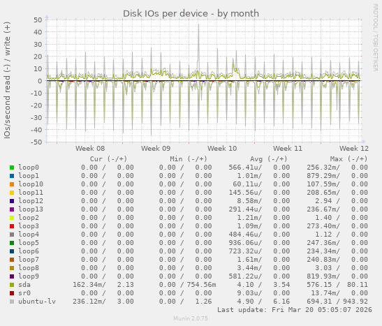Click the brown loop7 legend swatch

(x=12, y=260)
